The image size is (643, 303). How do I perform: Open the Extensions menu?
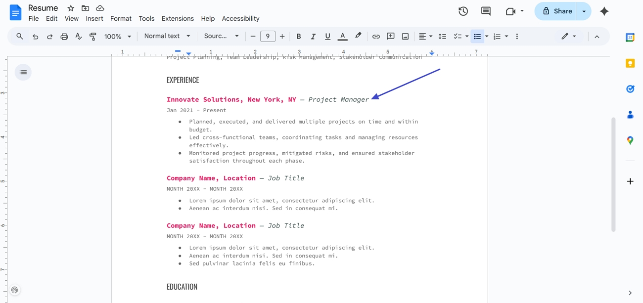point(178,18)
